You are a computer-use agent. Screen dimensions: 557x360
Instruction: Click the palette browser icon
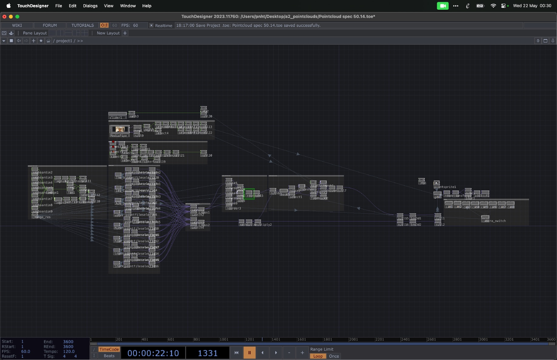(11, 33)
